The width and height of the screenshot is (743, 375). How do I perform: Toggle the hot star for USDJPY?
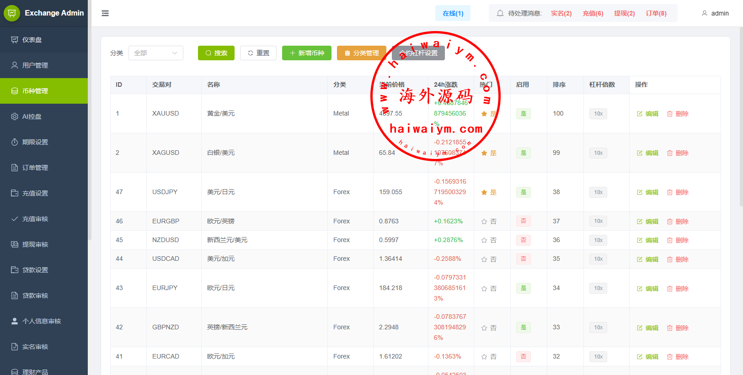(484, 192)
